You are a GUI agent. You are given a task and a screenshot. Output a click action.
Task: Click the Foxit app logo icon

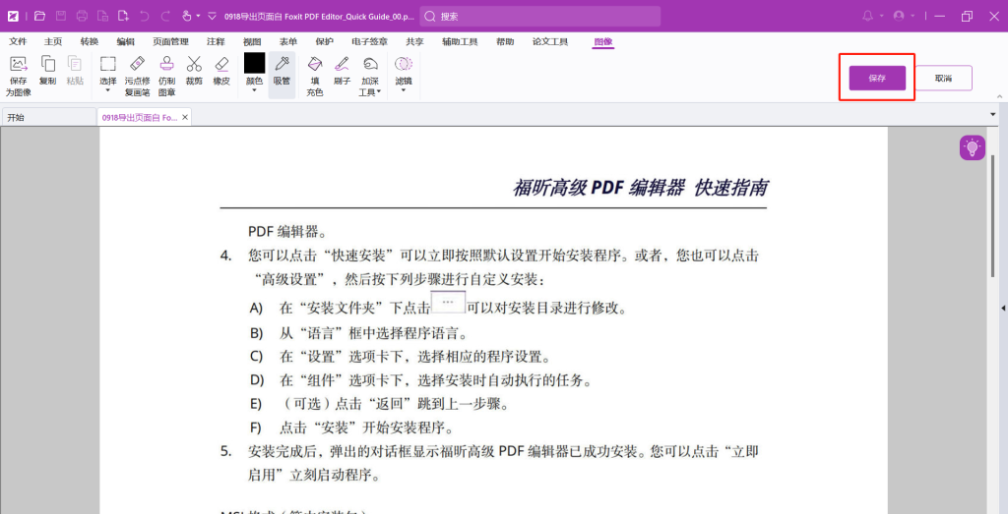[x=13, y=16]
